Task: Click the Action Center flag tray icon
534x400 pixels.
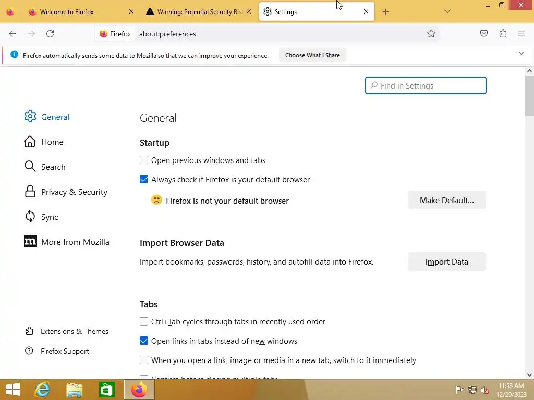Action: coord(459,390)
